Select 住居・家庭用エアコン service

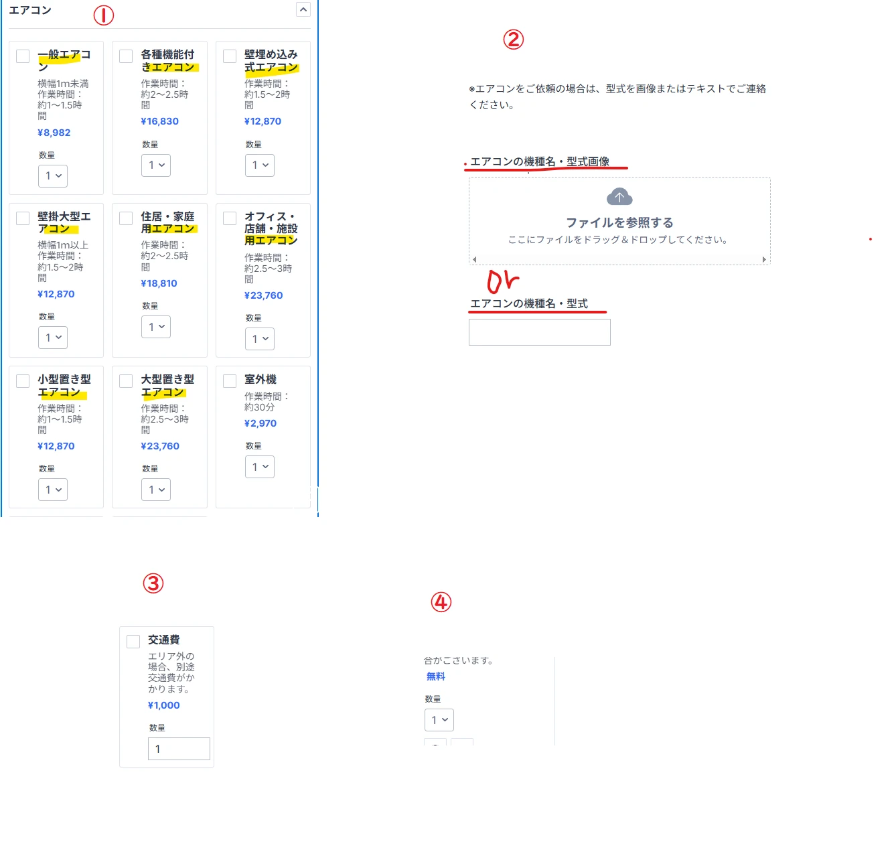[125, 218]
